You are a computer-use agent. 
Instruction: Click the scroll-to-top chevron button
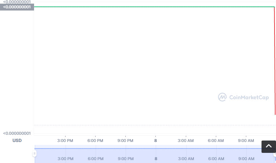click(x=268, y=147)
